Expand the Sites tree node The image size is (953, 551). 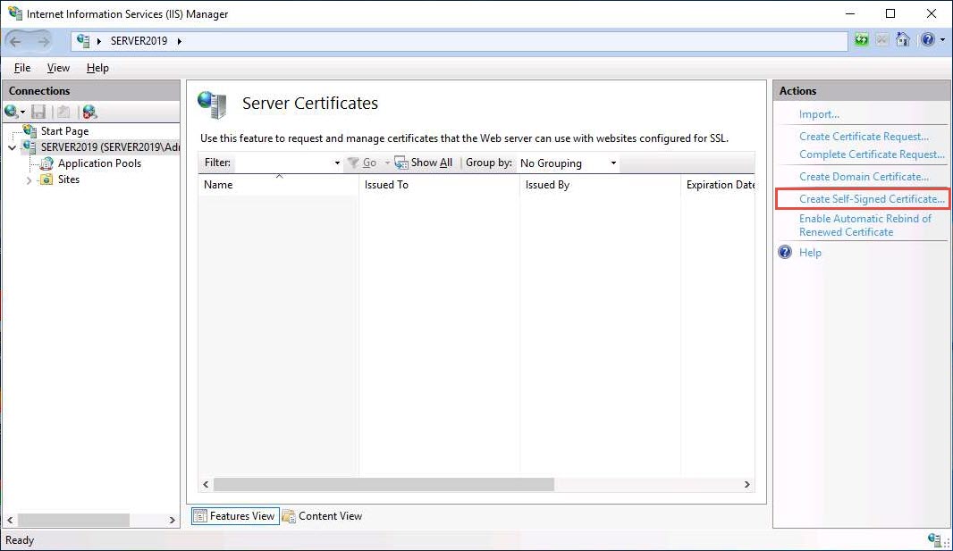pyautogui.click(x=29, y=180)
